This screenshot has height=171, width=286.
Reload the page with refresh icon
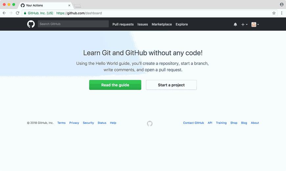pyautogui.click(x=17, y=13)
